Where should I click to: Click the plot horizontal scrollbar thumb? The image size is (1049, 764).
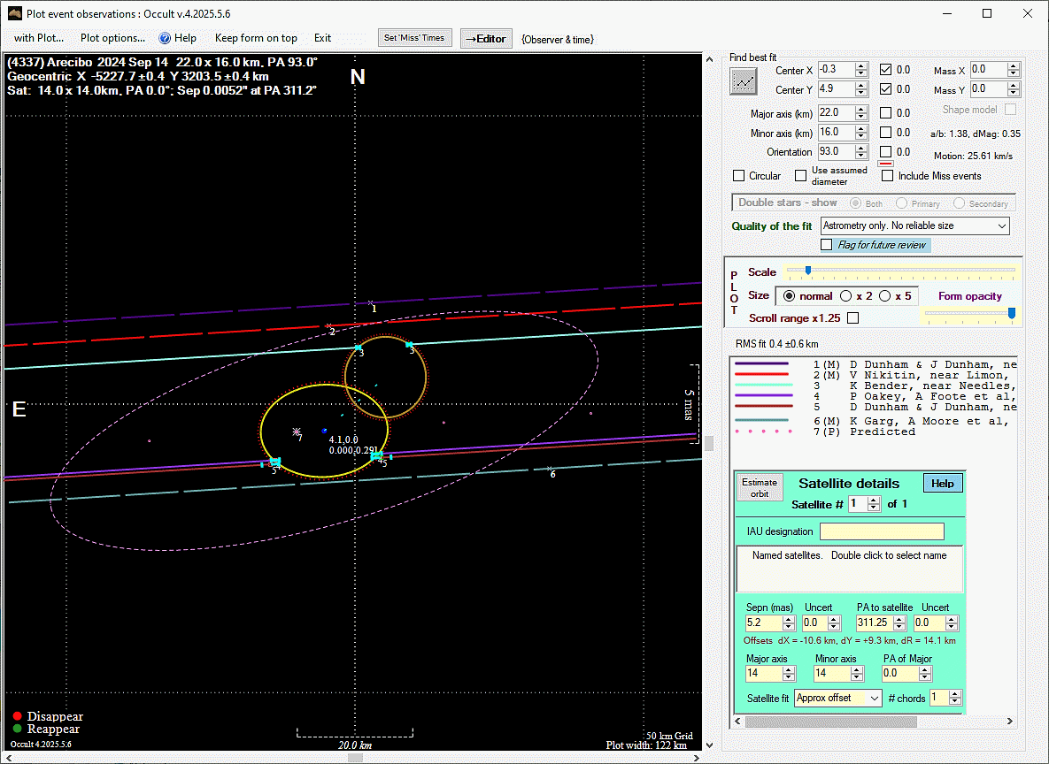(x=355, y=758)
